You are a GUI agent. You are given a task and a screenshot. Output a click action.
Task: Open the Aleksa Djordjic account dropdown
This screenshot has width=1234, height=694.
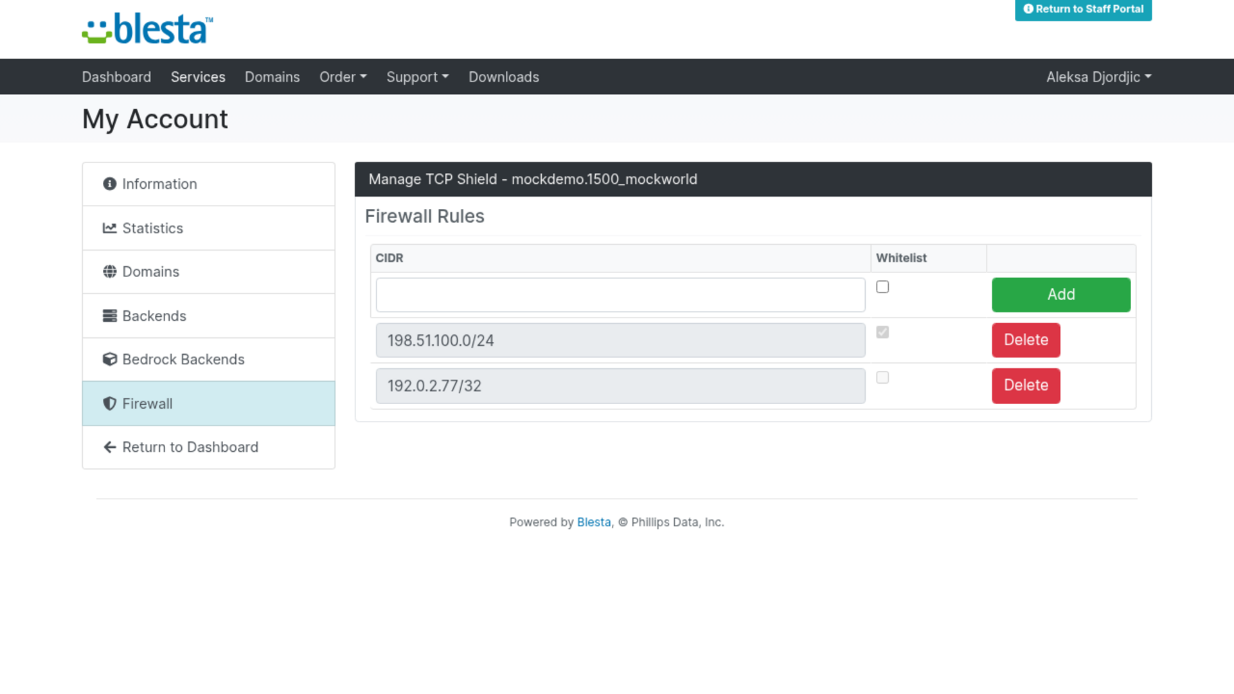coord(1099,77)
